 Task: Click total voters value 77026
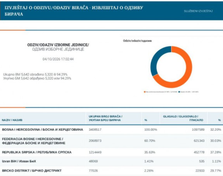(93, 171)
